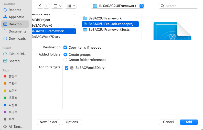Click the Options button
Image resolution: width=203 pixels, height=130 pixels.
tap(72, 122)
